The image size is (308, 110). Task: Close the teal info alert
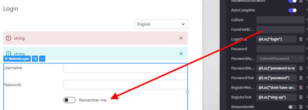point(181,54)
